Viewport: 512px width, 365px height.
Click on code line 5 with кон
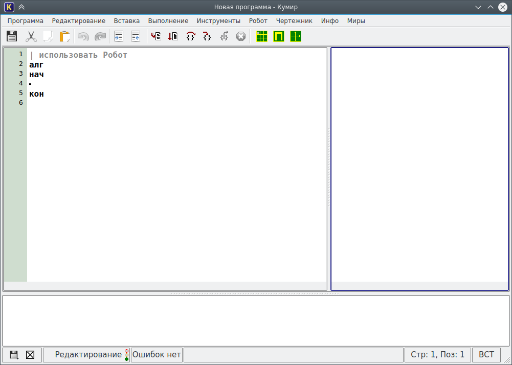pos(37,94)
